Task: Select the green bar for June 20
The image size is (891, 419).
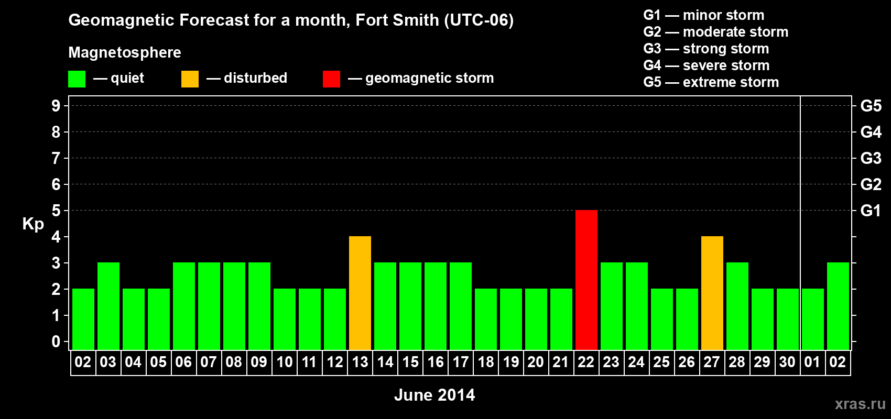Action: pyautogui.click(x=536, y=319)
